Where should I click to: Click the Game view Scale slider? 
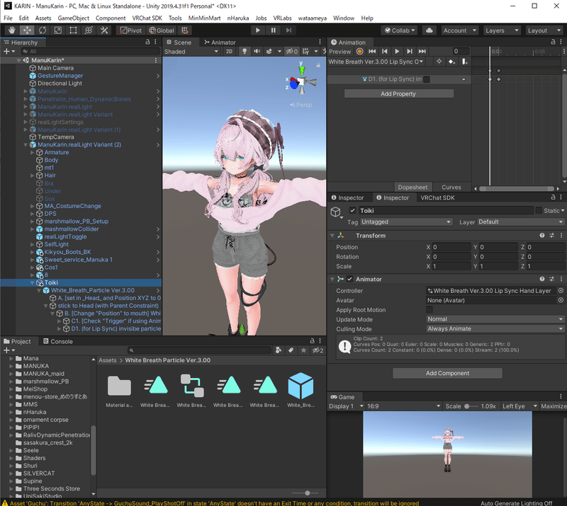[x=472, y=406]
